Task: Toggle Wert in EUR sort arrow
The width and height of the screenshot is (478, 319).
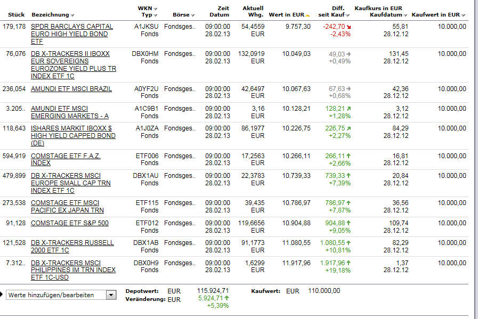Action: [x=307, y=15]
